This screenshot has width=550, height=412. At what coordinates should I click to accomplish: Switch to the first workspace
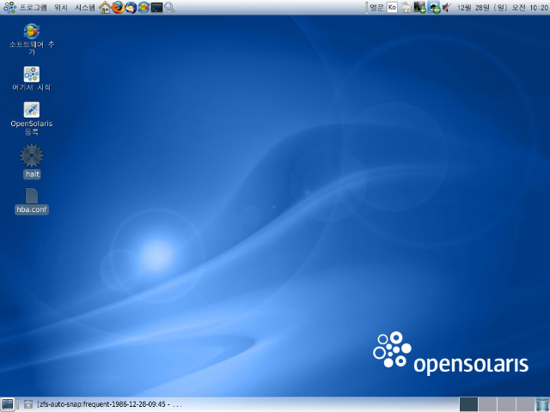tap(468, 404)
